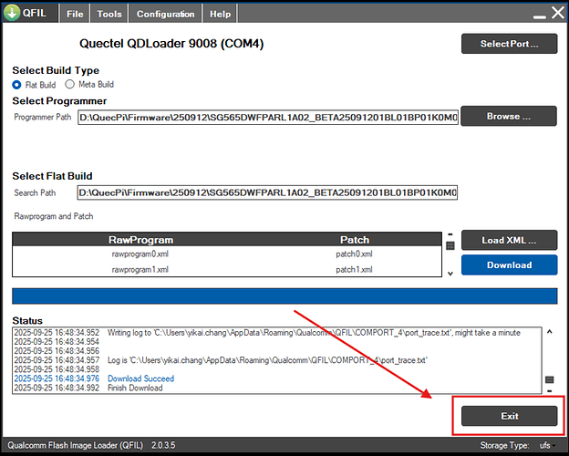Open the Configuration menu
Viewport: 569px width, 456px height.
[165, 14]
